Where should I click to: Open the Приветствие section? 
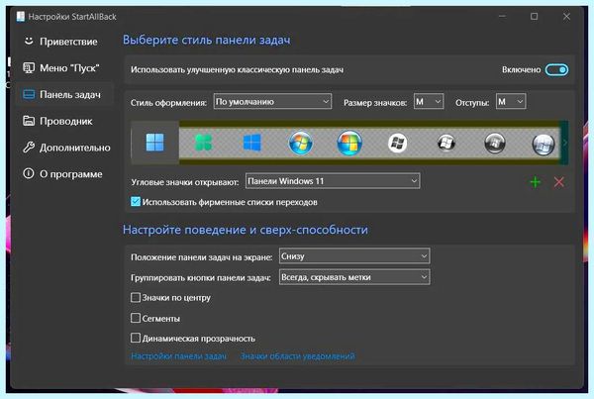point(65,42)
